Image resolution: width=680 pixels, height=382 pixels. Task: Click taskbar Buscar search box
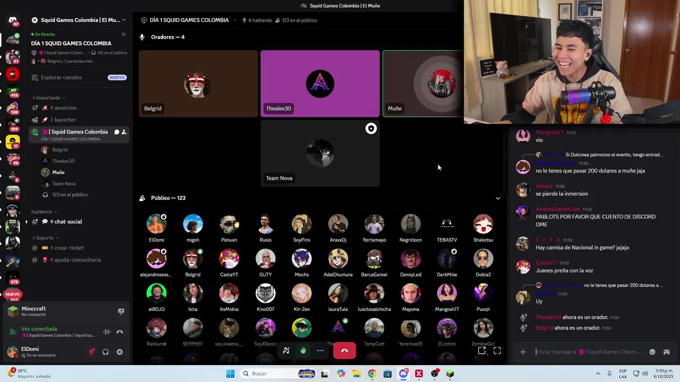pos(278,374)
